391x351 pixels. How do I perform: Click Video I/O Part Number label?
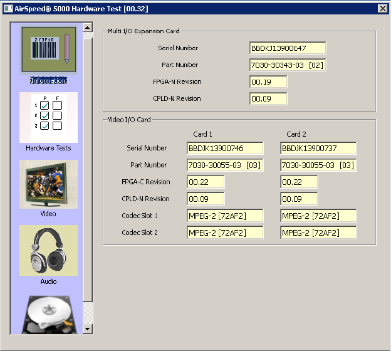coord(149,165)
